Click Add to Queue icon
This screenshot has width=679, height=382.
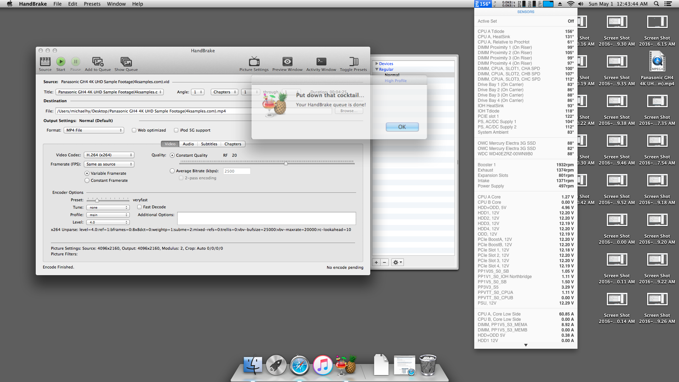click(98, 64)
